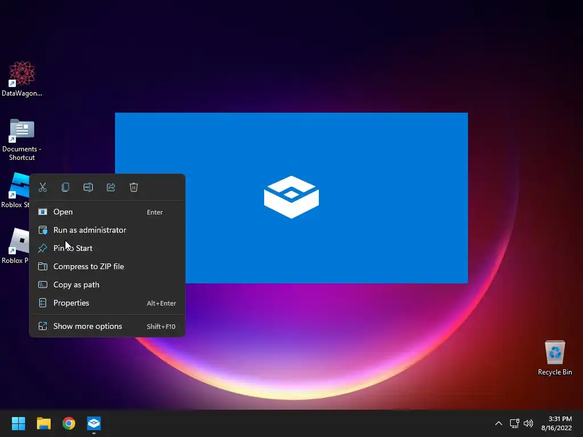Image resolution: width=583 pixels, height=437 pixels.
Task: Click the Cut icon in context menu
Action: pos(43,187)
